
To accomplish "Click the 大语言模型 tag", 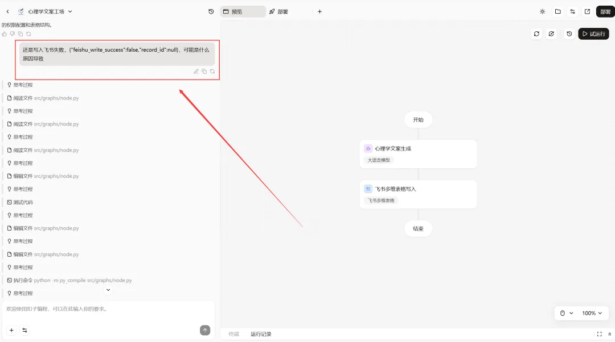I will [x=379, y=160].
